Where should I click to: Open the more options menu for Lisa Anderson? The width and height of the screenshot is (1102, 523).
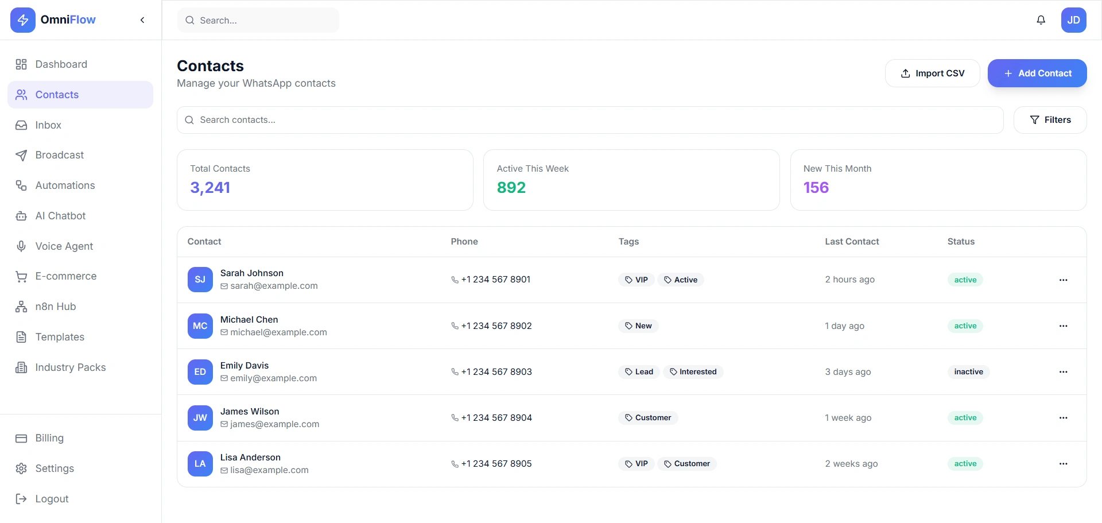pyautogui.click(x=1063, y=464)
